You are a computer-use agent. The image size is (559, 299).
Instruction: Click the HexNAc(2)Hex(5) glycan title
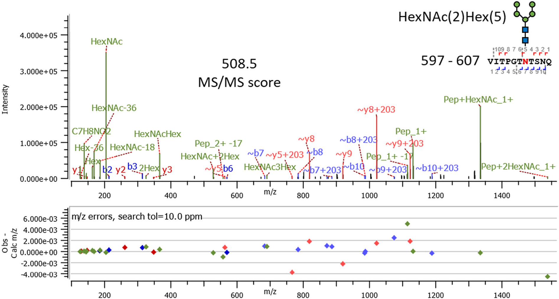[452, 17]
